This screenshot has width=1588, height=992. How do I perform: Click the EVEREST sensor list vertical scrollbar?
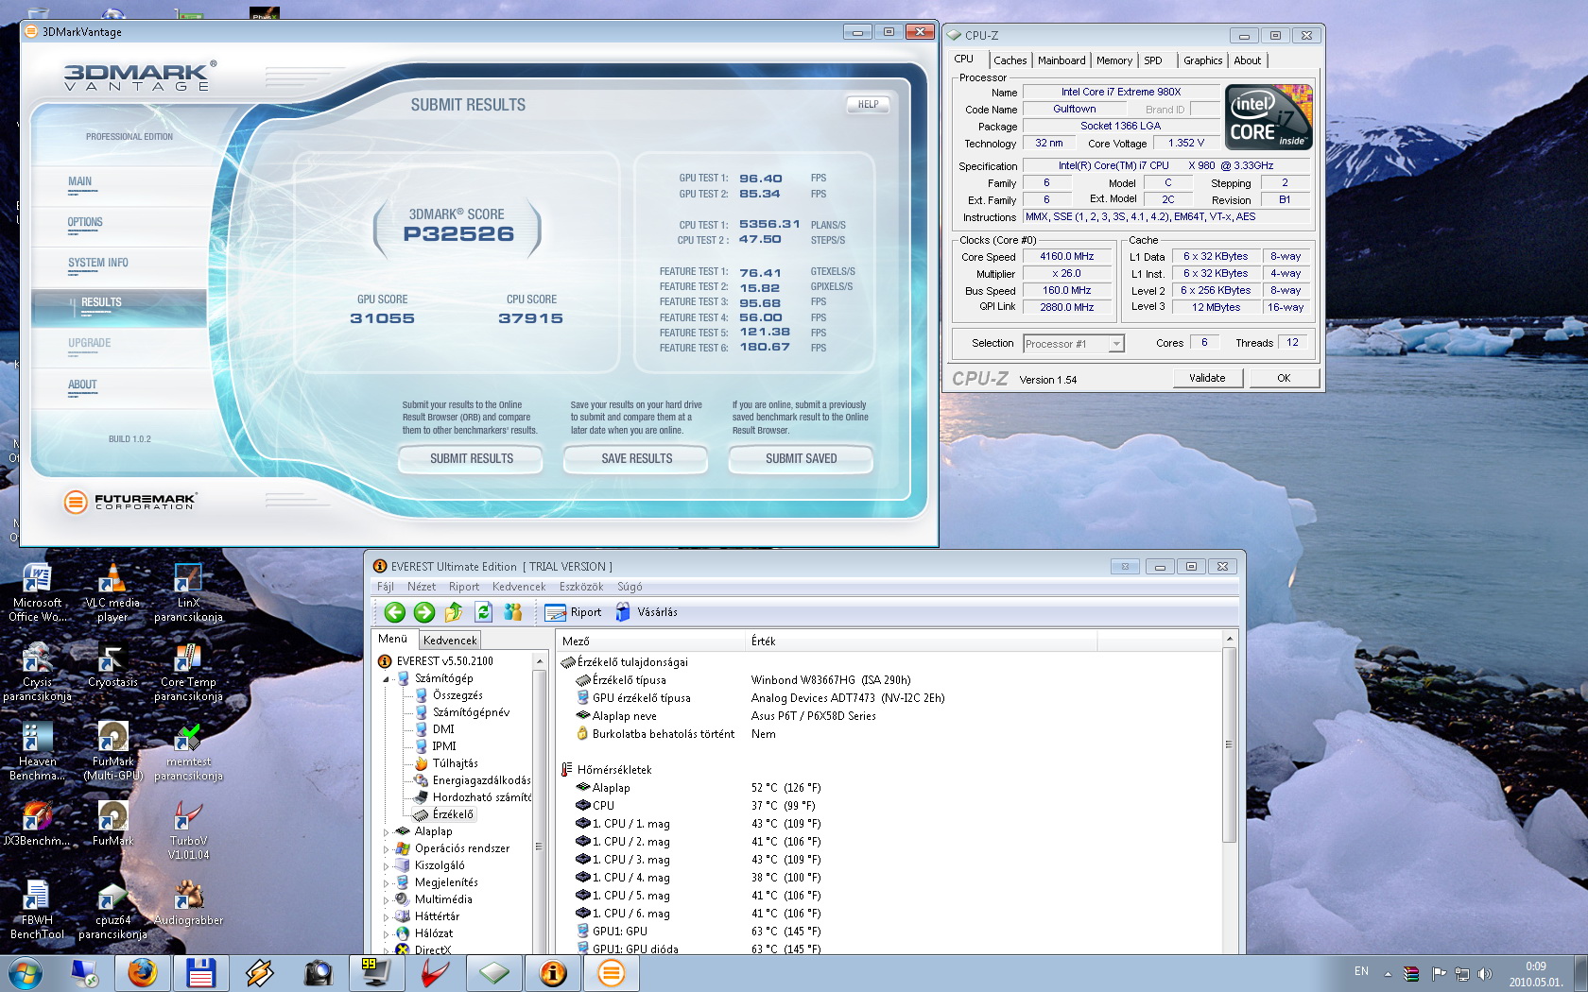click(x=1230, y=794)
